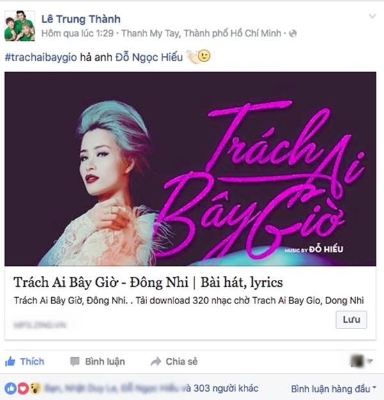Viewport: 384px width, 400px height.
Task: Open the Bình luận hàng đầu sort dropdown
Action: (333, 388)
